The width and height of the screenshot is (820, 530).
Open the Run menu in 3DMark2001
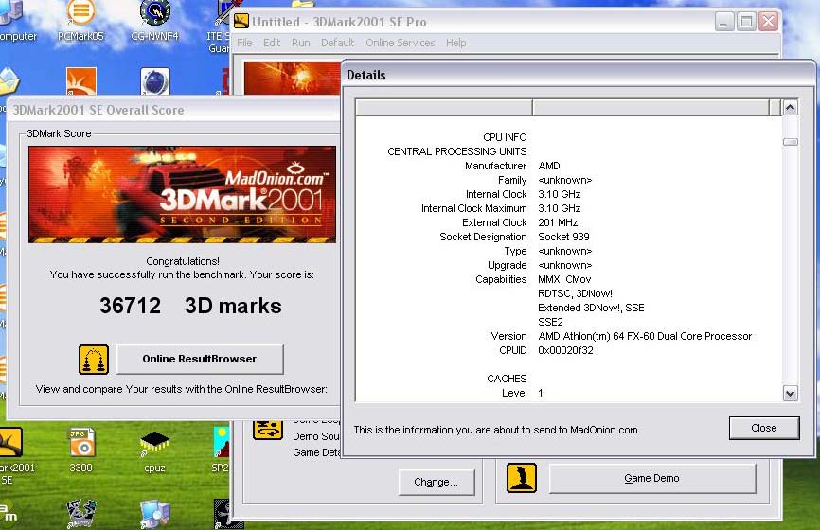(301, 43)
